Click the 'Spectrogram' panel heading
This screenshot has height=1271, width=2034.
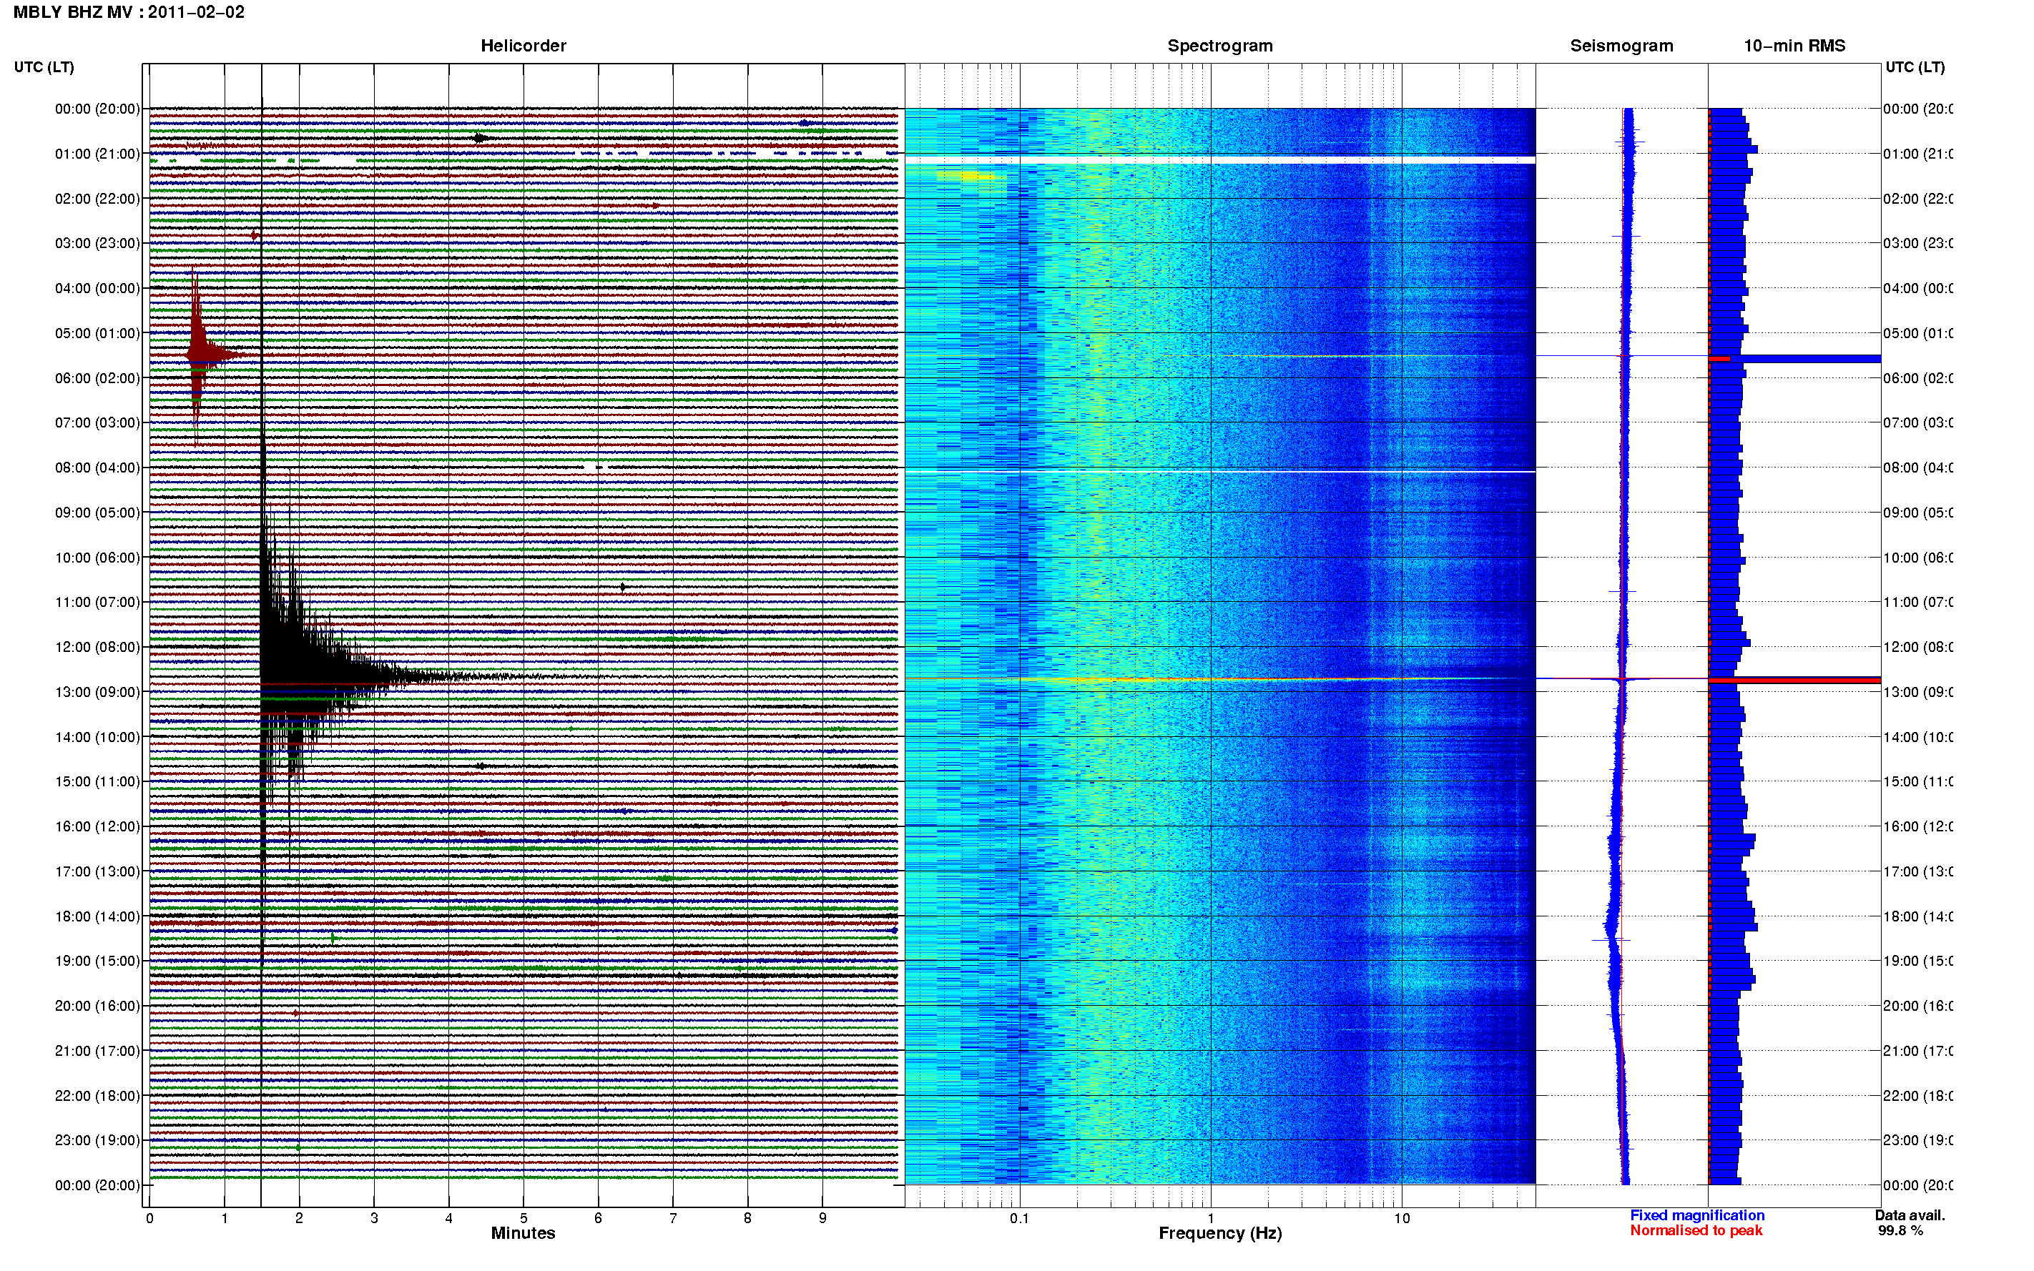(1219, 46)
